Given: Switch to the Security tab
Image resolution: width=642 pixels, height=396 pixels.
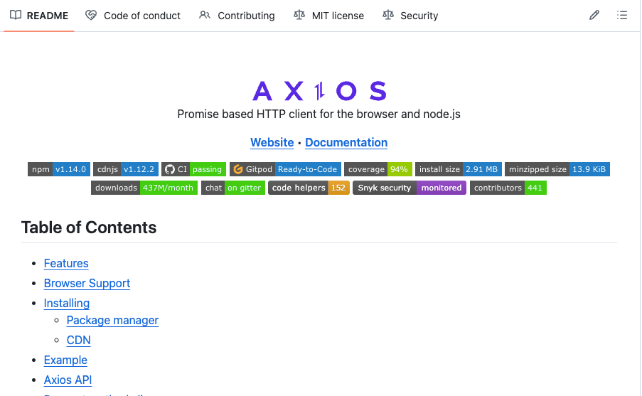Looking at the screenshot, I should (x=410, y=16).
